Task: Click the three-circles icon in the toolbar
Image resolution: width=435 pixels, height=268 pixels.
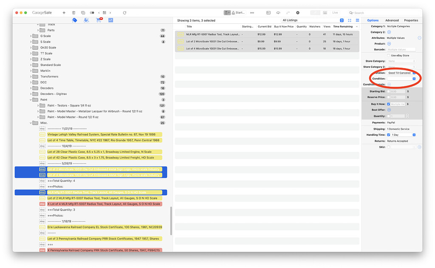Action: [x=252, y=13]
